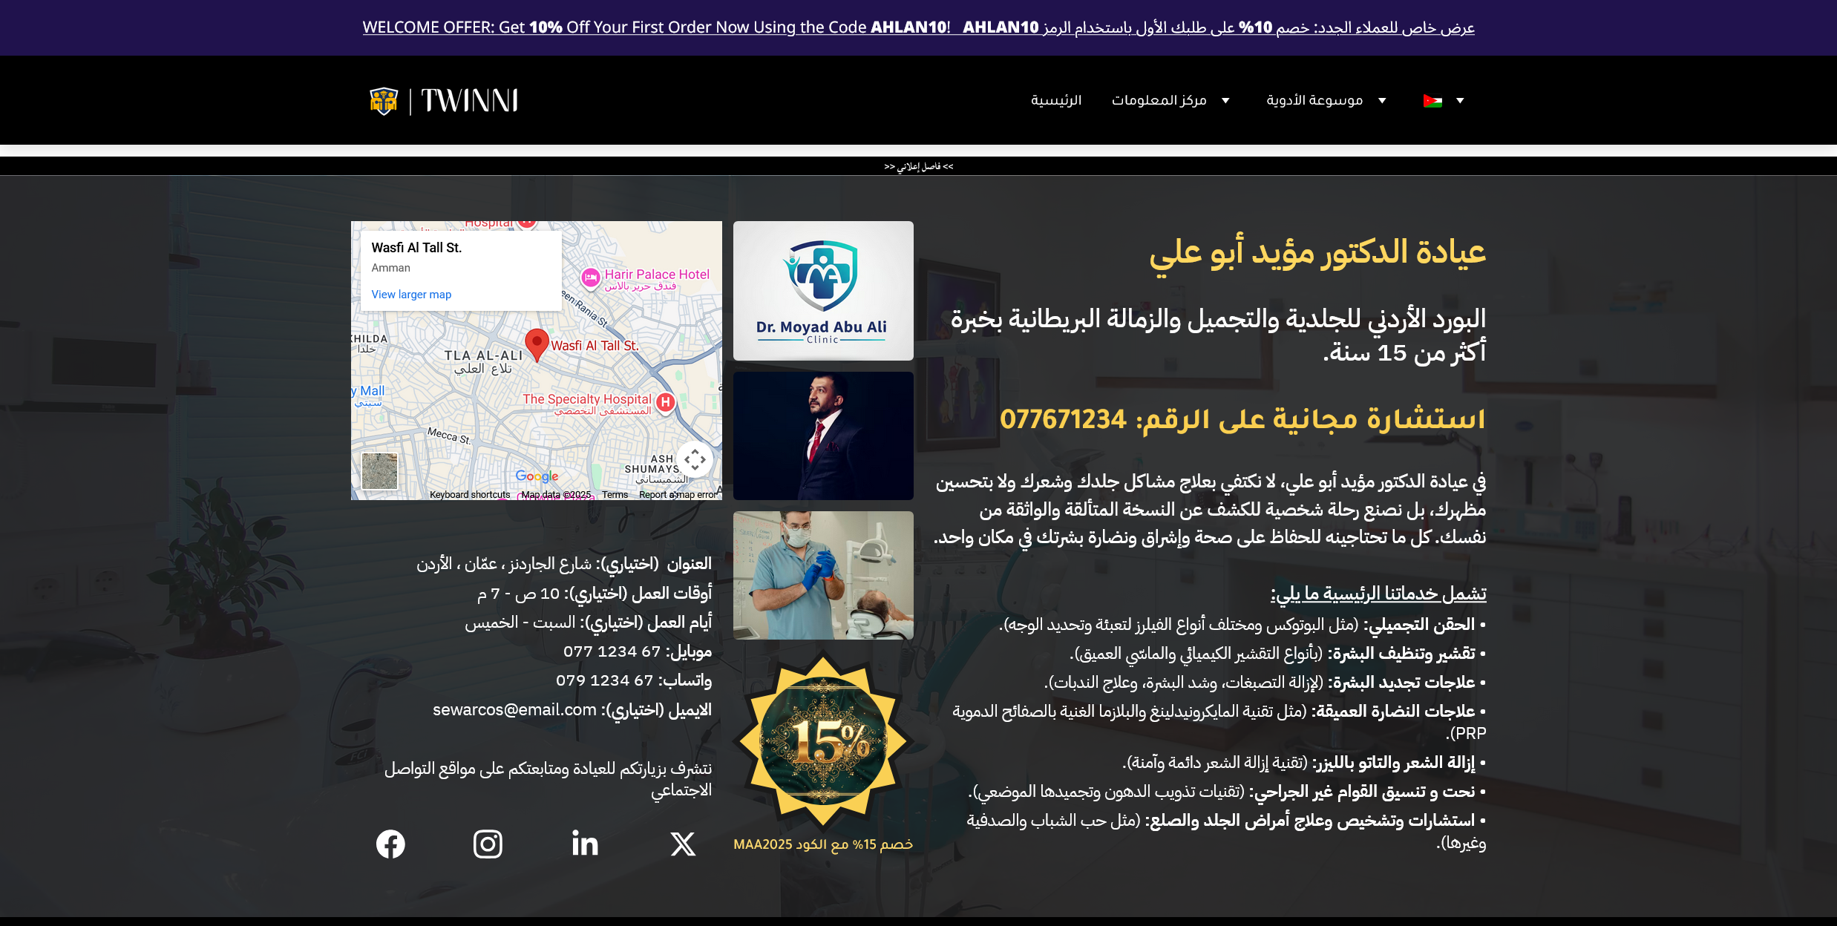Click the View larger map link
Viewport: 1837px width, 926px height.
pyautogui.click(x=411, y=295)
